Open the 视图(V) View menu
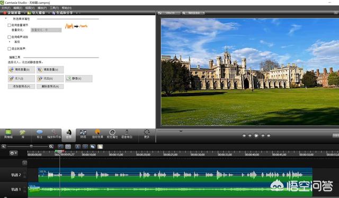 coord(30,8)
